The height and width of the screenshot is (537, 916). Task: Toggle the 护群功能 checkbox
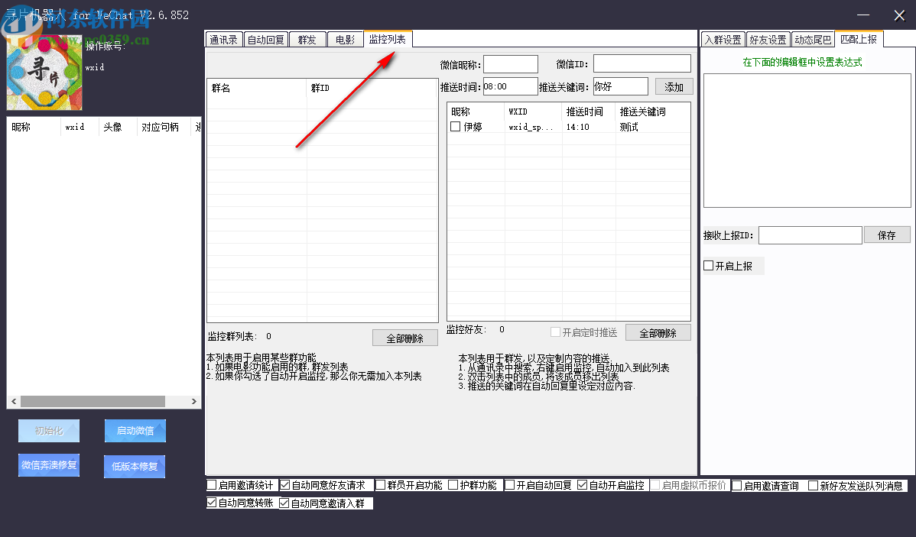tap(453, 485)
